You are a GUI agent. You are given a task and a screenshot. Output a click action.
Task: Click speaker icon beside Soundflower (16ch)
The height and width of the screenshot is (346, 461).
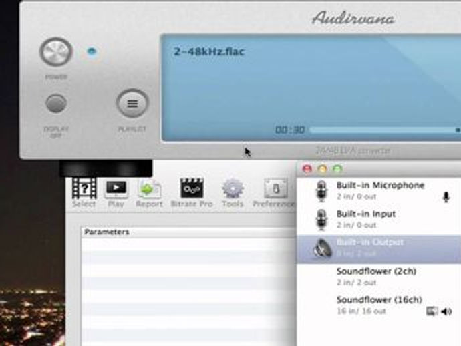tap(446, 311)
